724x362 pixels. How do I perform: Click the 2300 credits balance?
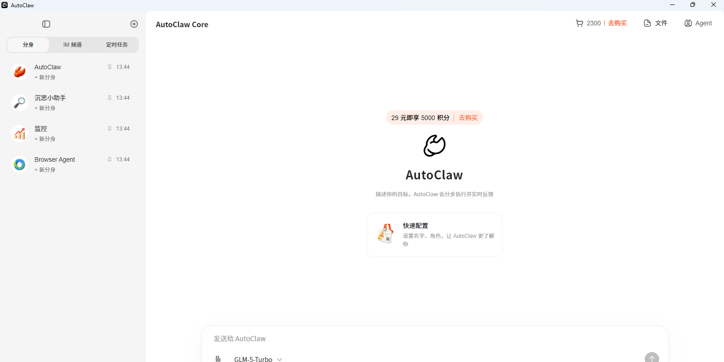[x=594, y=23]
